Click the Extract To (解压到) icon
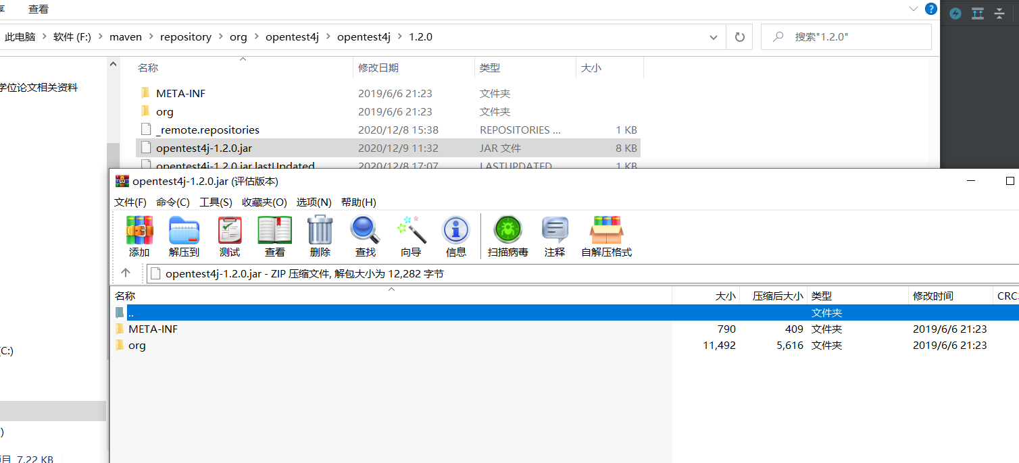Screen dimensions: 1019x463 [184, 230]
